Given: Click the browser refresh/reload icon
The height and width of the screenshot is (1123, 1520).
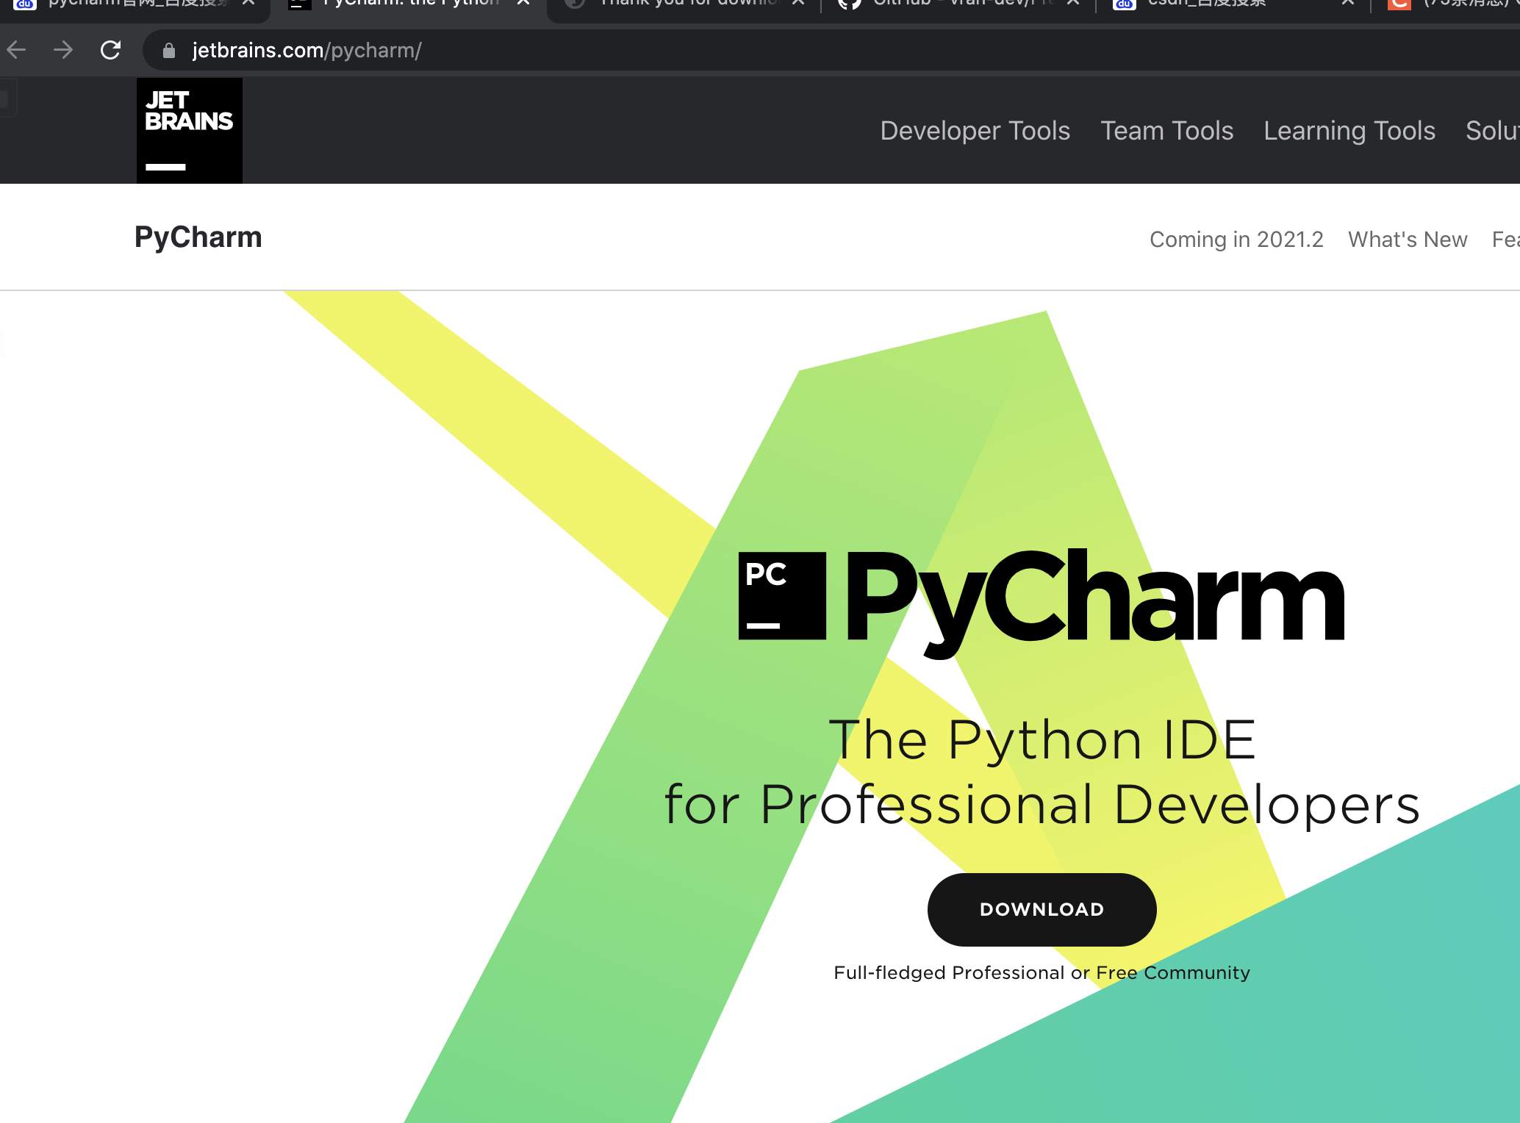Looking at the screenshot, I should tap(111, 49).
